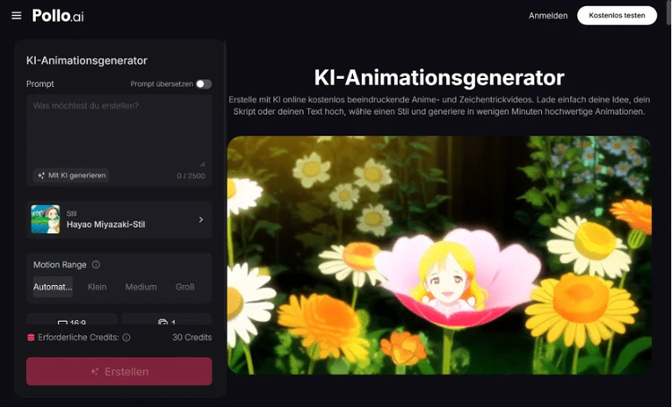Show Motion Range info tooltip icon
This screenshot has width=672, height=407.
[x=96, y=264]
